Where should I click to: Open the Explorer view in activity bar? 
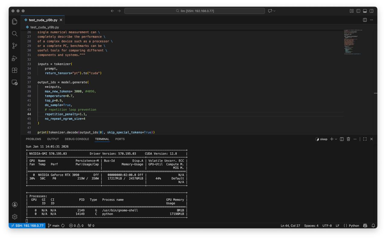point(14,21)
